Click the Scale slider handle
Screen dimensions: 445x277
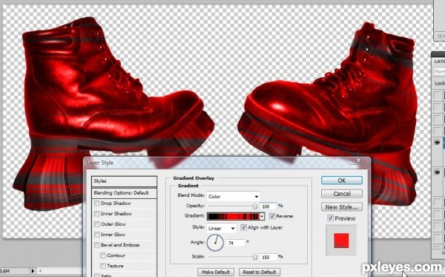click(255, 257)
